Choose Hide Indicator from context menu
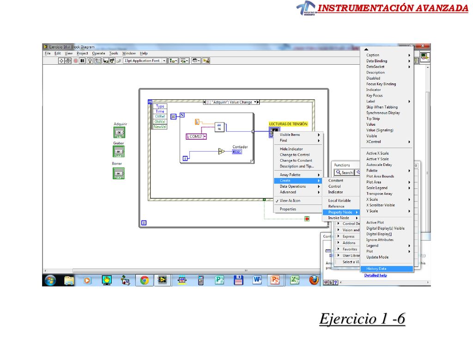 pyautogui.click(x=298, y=149)
